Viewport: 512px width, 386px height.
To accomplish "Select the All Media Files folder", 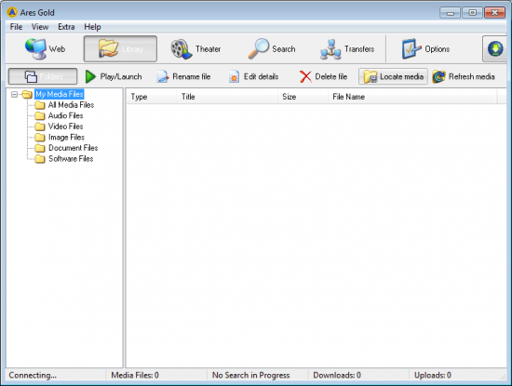I will pyautogui.click(x=71, y=105).
